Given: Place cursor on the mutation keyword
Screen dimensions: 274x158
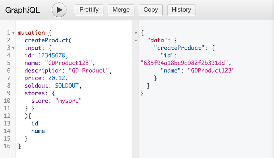Looking at the screenshot, I should point(31,33).
